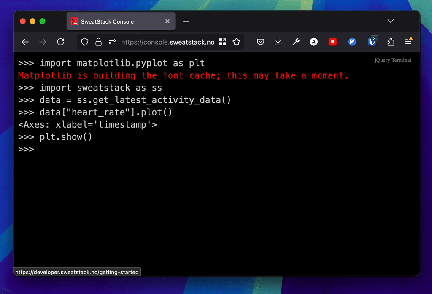Select the SweatStack Console tab

pyautogui.click(x=121, y=21)
